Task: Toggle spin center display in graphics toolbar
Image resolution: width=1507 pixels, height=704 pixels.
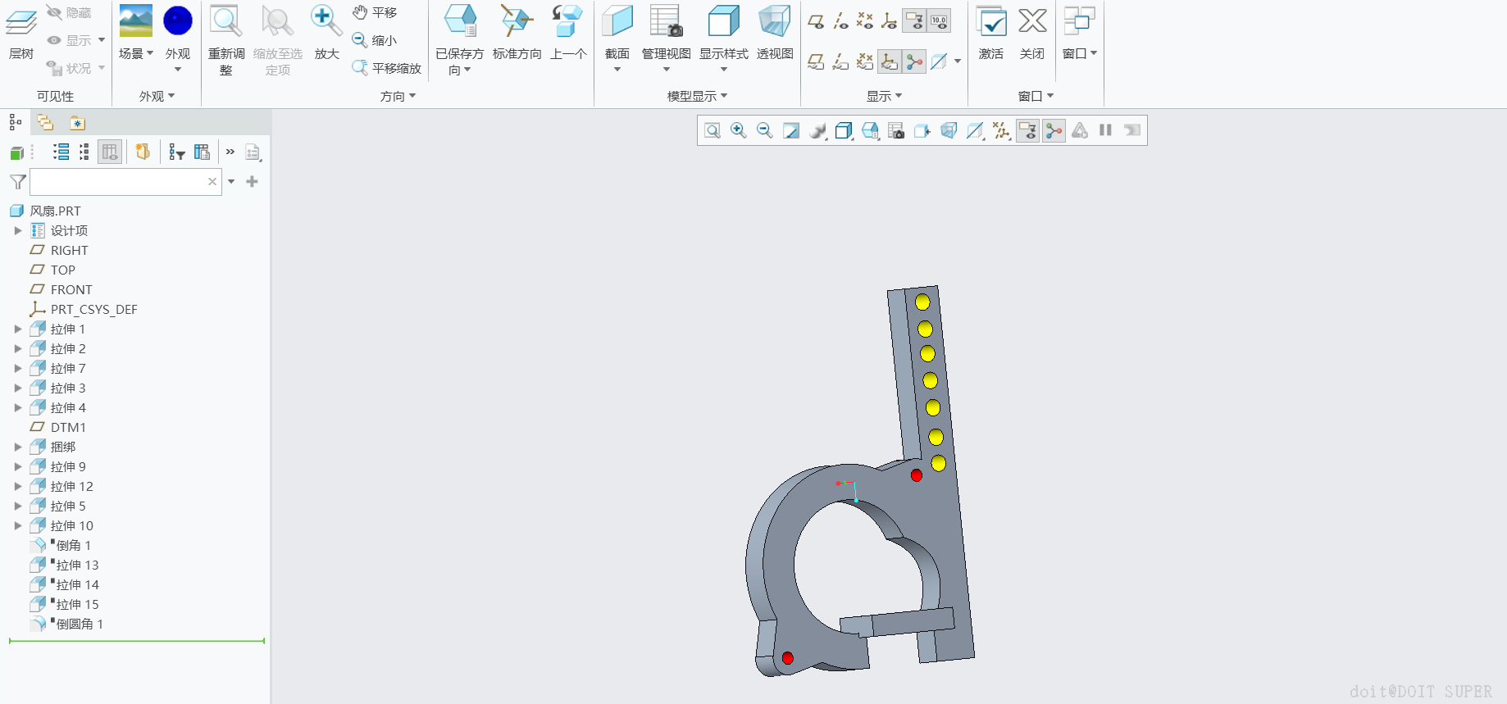Action: point(1054,131)
